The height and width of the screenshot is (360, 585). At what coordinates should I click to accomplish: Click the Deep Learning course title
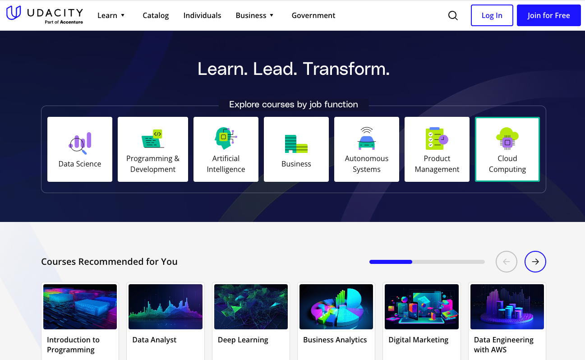243,340
